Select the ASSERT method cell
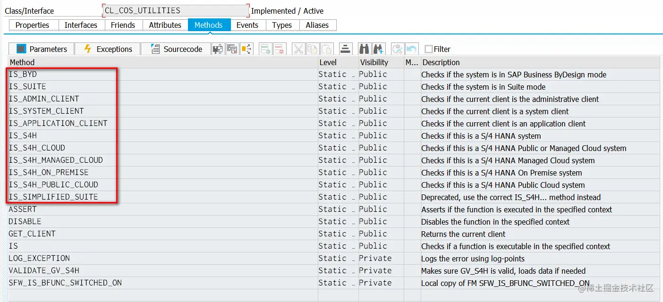This screenshot has width=663, height=302. coord(163,210)
